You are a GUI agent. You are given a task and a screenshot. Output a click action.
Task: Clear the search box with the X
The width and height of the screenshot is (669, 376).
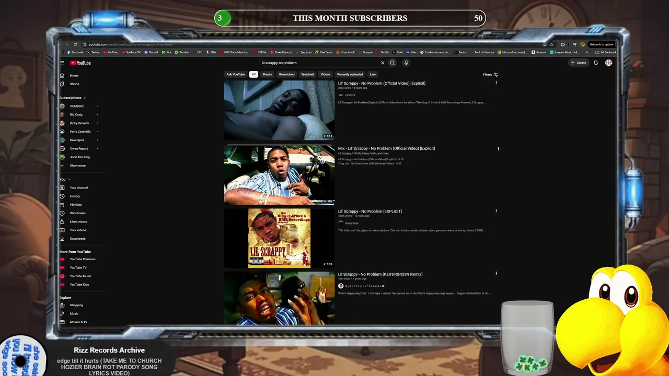coord(382,63)
